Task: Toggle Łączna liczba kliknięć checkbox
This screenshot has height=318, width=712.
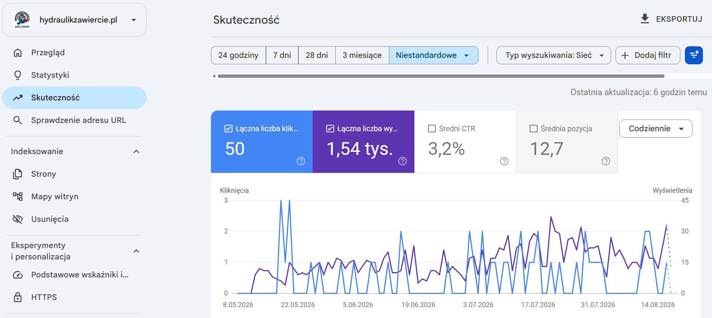Action: click(x=228, y=129)
